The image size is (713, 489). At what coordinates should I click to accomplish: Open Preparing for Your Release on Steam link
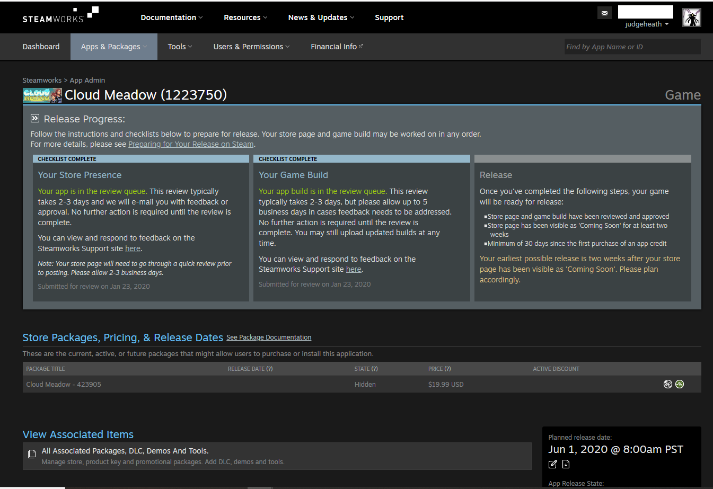[x=191, y=144]
